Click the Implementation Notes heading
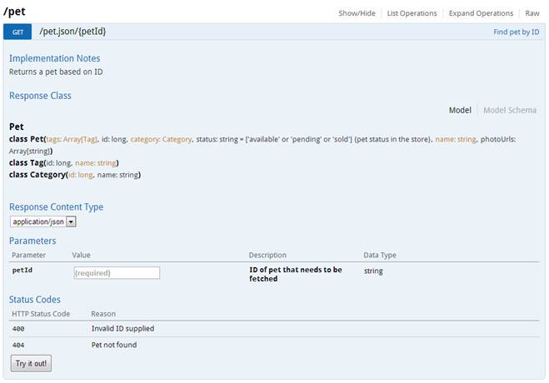Image resolution: width=549 pixels, height=383 pixels. [x=54, y=58]
